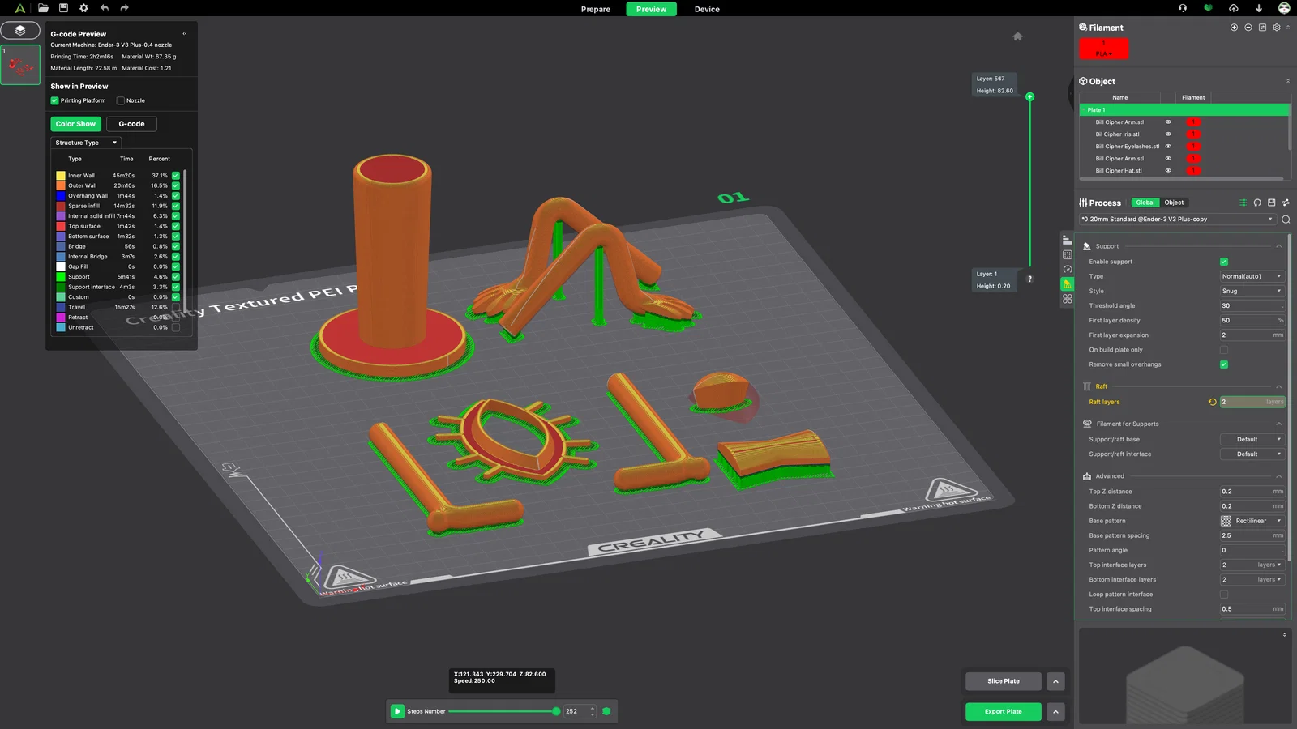This screenshot has width=1297, height=729.
Task: Open the Strength settings side tab
Action: (x=1067, y=254)
